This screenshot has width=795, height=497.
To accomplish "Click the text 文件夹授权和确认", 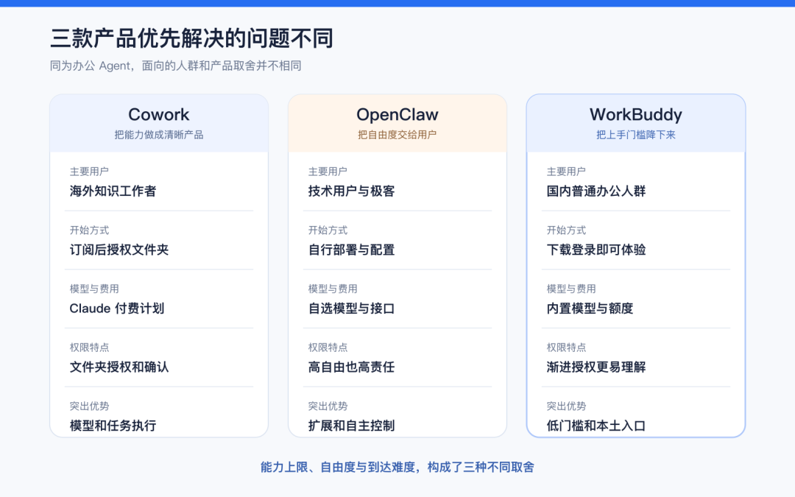I will [x=119, y=367].
